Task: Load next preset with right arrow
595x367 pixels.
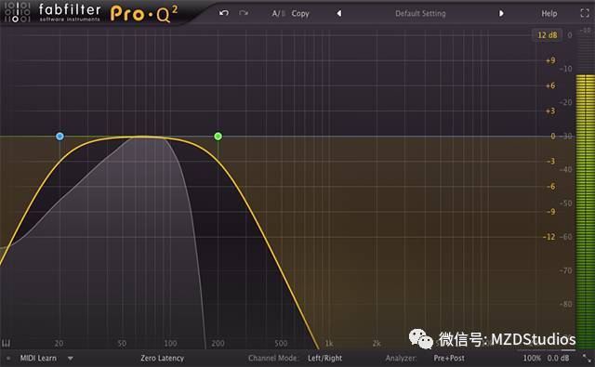Action: (501, 13)
